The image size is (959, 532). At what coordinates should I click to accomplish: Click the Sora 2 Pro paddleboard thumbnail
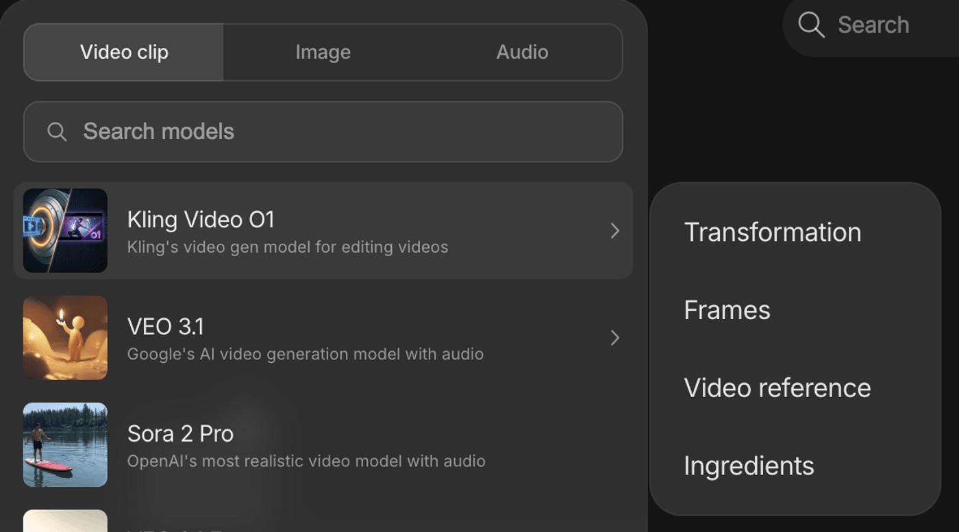tap(65, 444)
